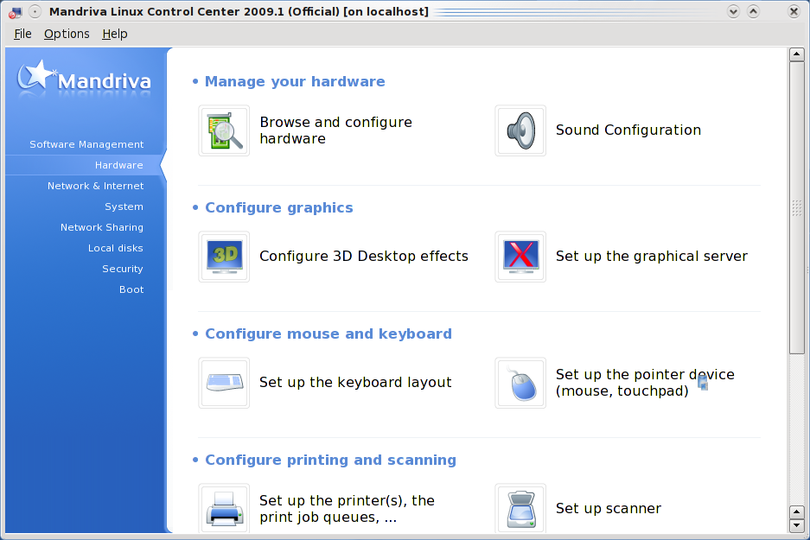The height and width of the screenshot is (540, 810).
Task: Open the Security category
Action: point(122,269)
